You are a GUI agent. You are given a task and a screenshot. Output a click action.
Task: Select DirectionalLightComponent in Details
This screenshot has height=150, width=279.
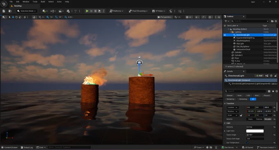pyautogui.click(x=251, y=84)
